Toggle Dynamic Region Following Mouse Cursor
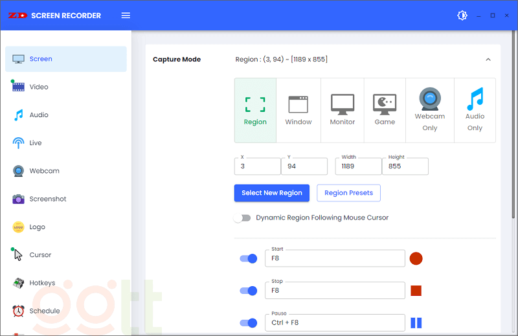Image resolution: width=518 pixels, height=336 pixels. pyautogui.click(x=242, y=218)
